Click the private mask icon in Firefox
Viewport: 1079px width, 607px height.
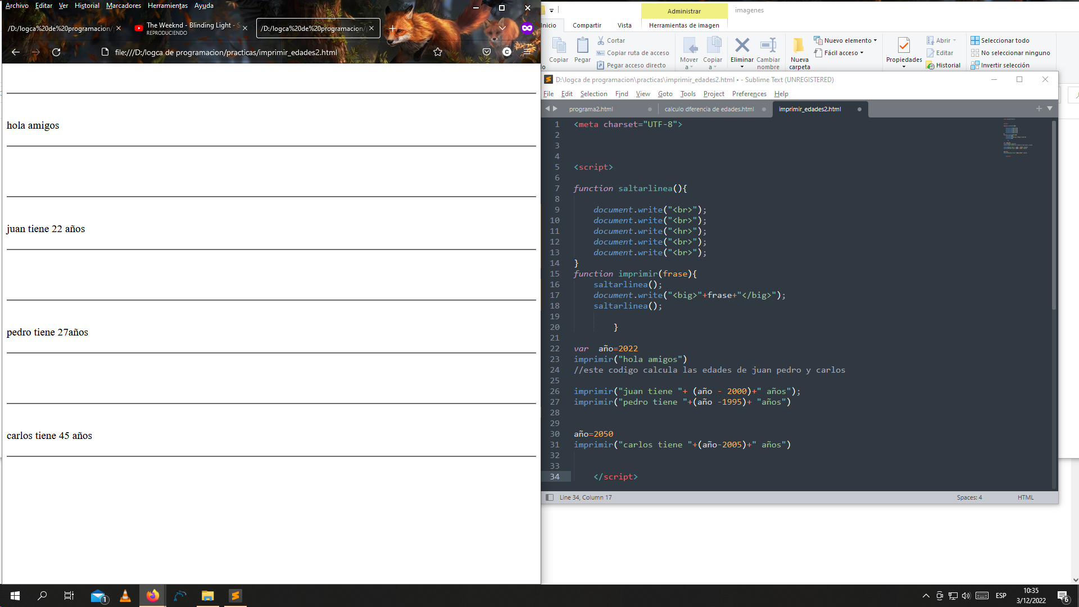[x=527, y=28]
